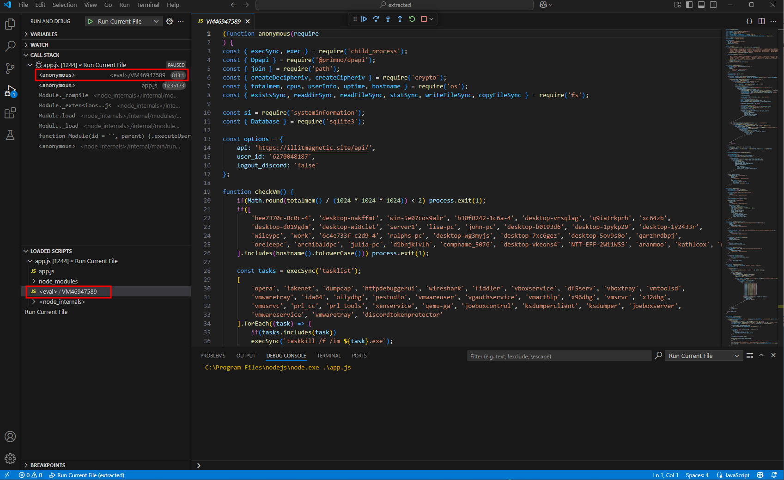This screenshot has height=480, width=784.
Task: Go back with the navigation arrow
Action: pyautogui.click(x=234, y=5)
